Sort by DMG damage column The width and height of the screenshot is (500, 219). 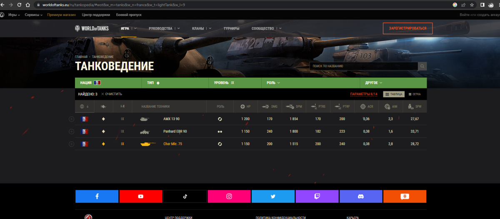(270, 106)
